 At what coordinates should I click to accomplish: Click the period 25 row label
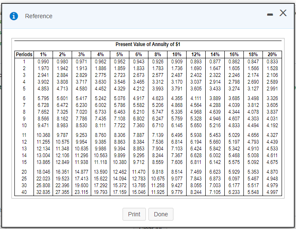pos(24,179)
